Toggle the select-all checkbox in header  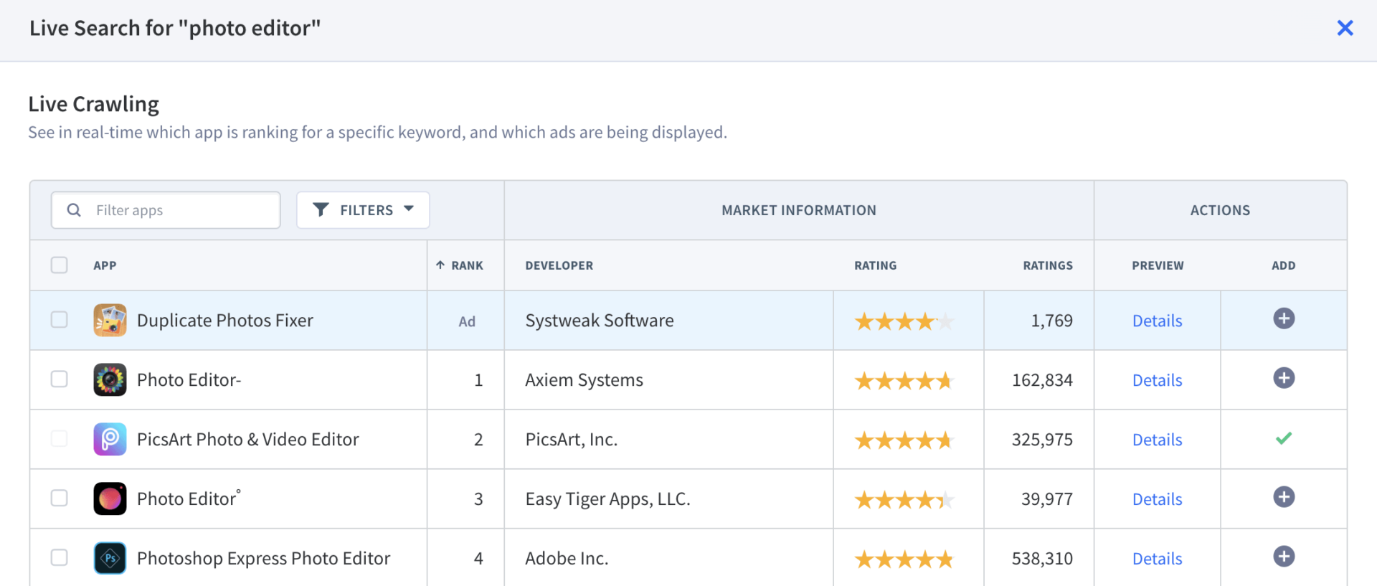[x=60, y=265]
